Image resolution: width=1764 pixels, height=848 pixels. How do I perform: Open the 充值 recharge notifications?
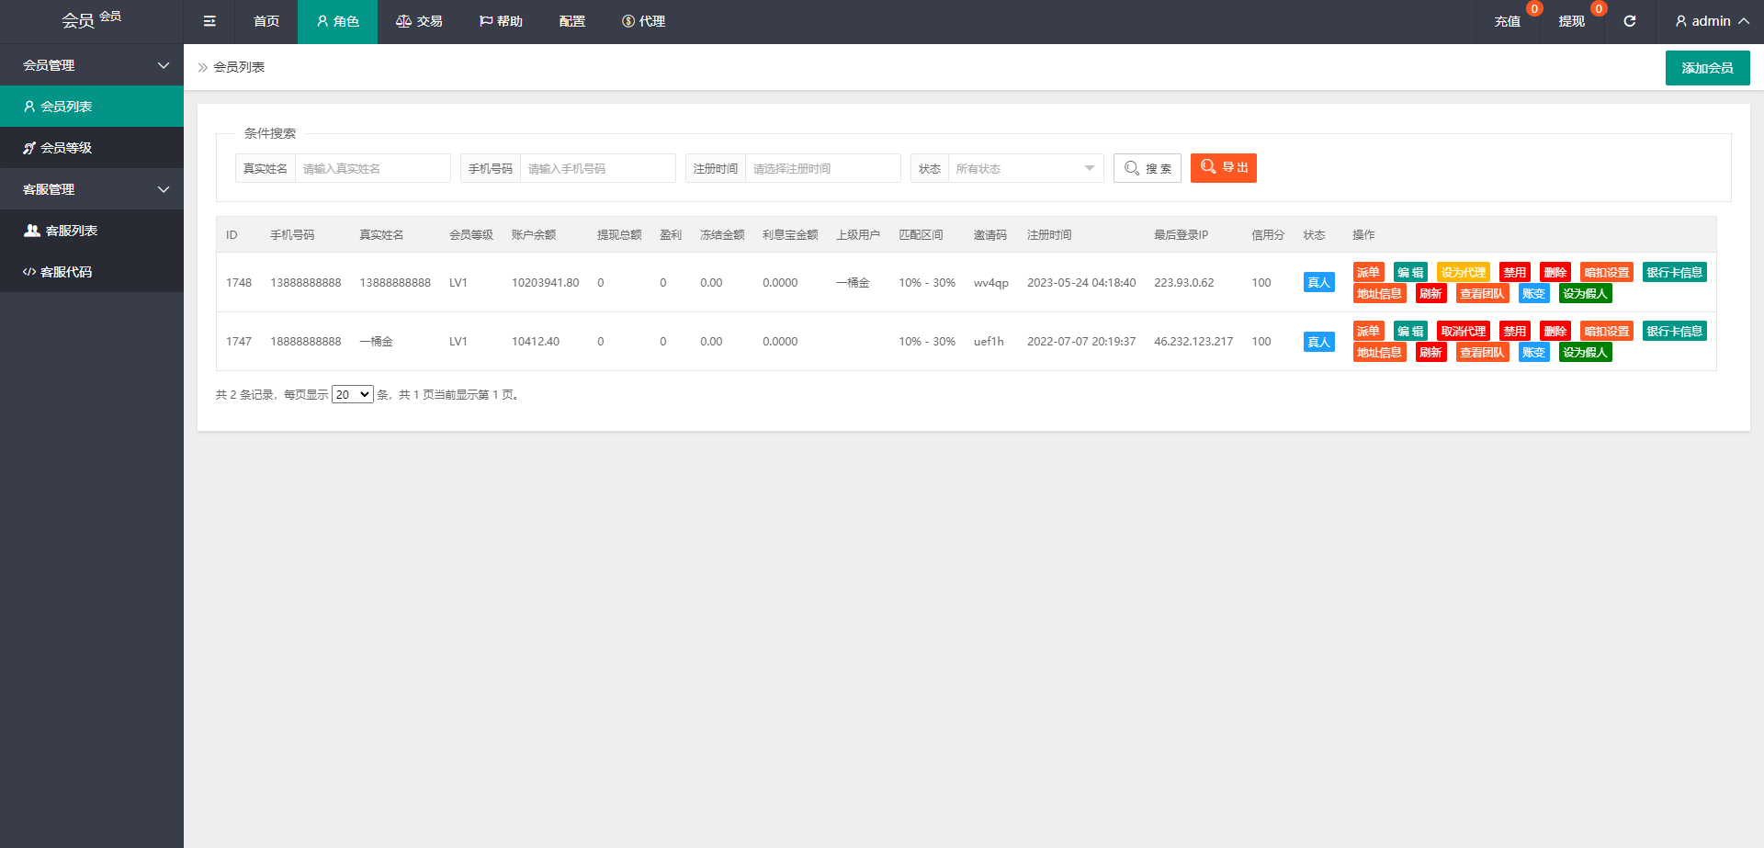pyautogui.click(x=1507, y=21)
